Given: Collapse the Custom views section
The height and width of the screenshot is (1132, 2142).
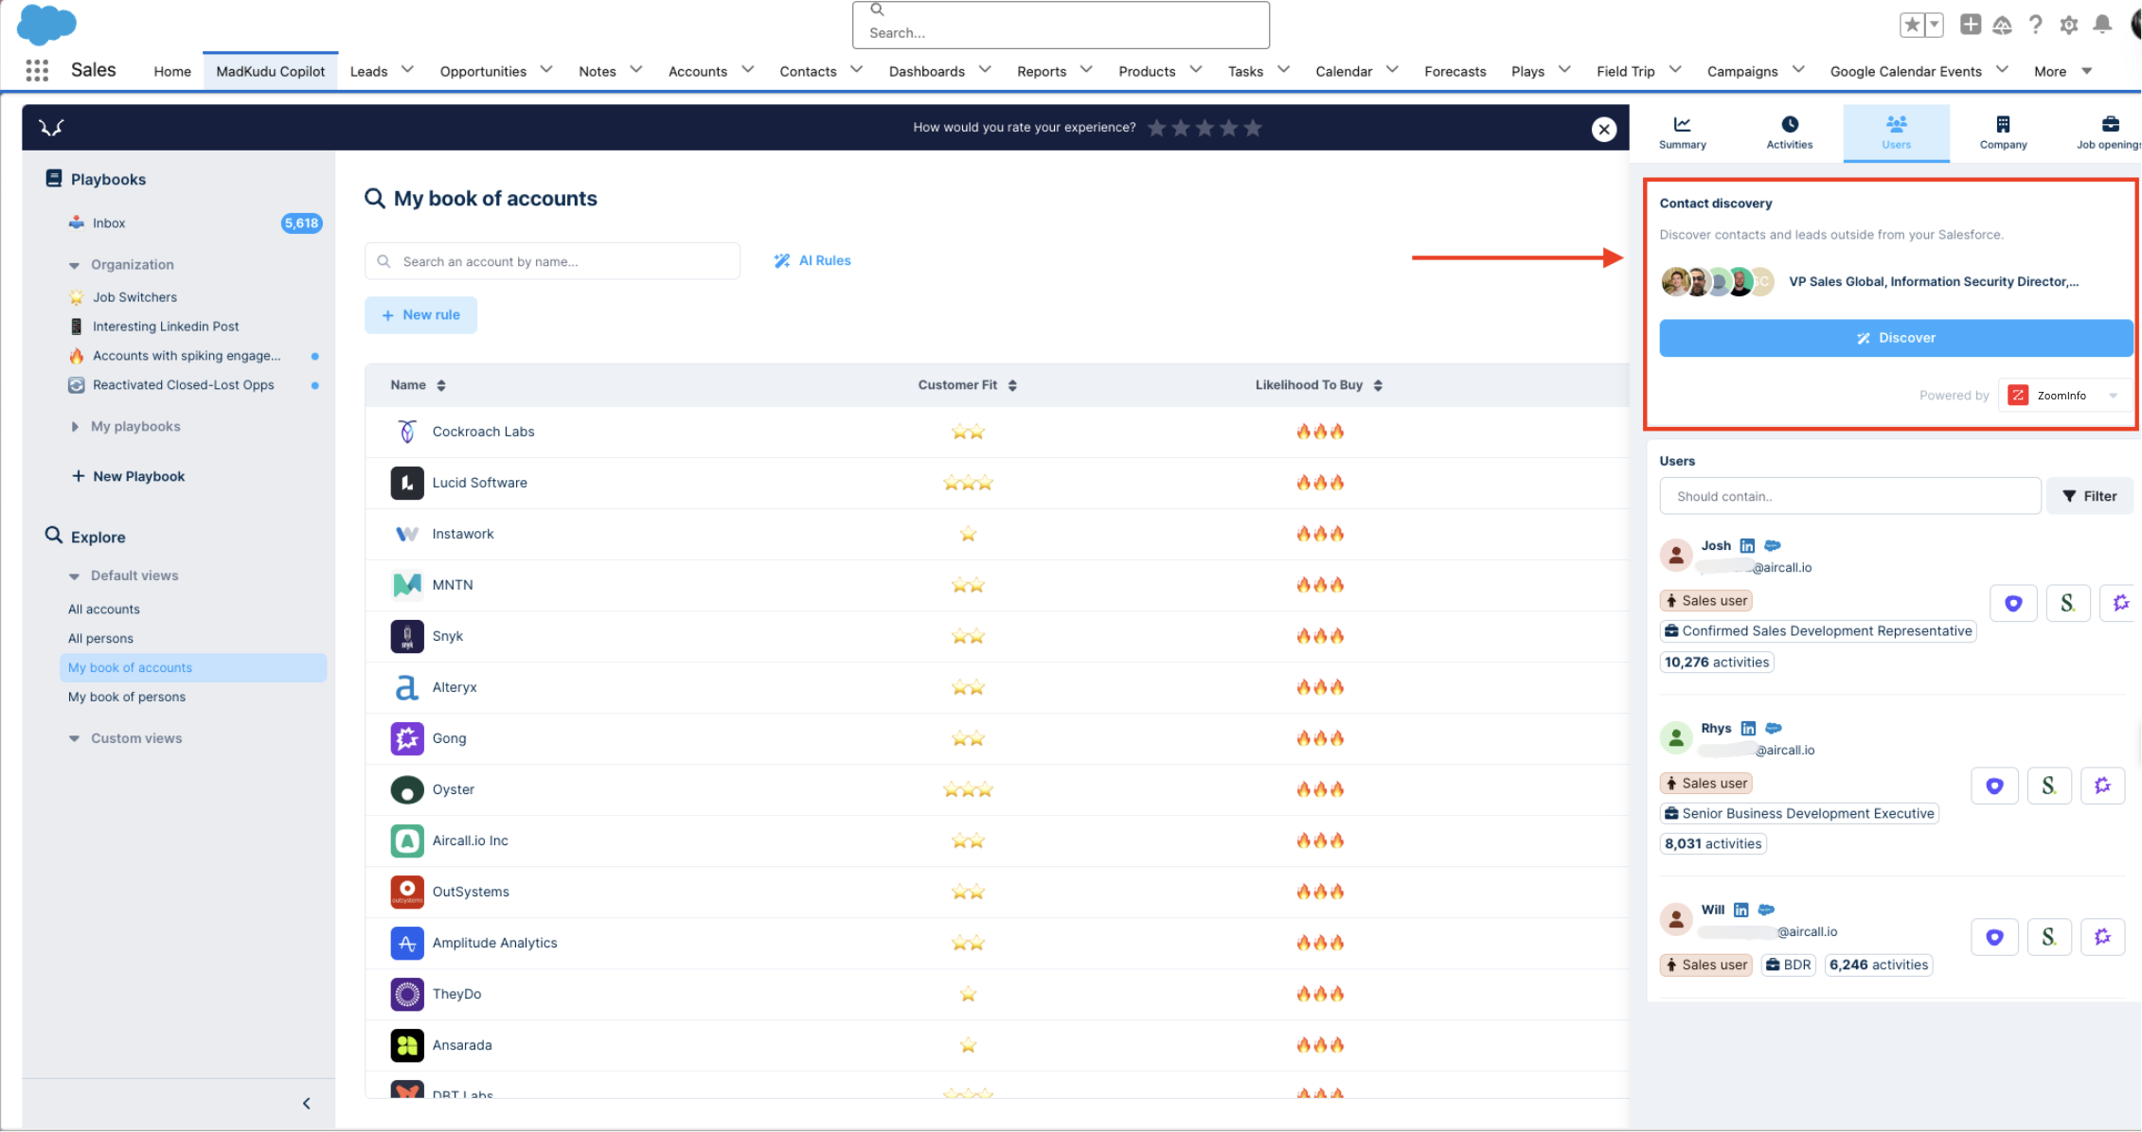Looking at the screenshot, I should pyautogui.click(x=74, y=739).
